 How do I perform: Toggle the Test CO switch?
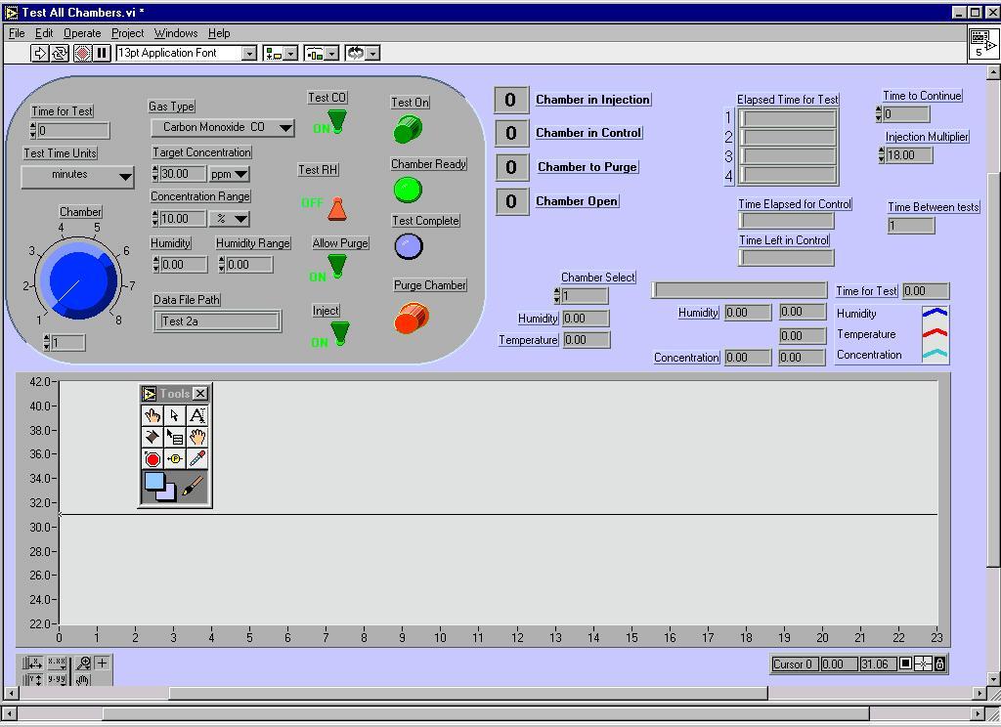pyautogui.click(x=336, y=122)
